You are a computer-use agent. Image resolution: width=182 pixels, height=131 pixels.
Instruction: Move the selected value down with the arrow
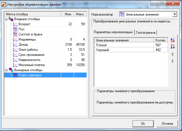pos(173,61)
